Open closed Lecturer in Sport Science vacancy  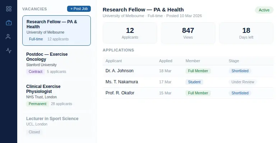(56, 125)
